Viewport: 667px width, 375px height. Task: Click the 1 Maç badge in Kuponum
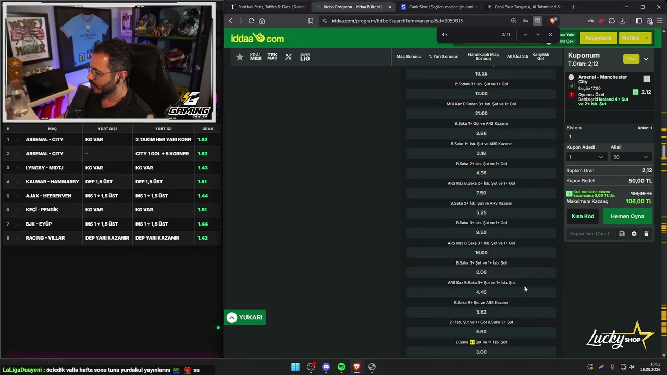coord(631,59)
